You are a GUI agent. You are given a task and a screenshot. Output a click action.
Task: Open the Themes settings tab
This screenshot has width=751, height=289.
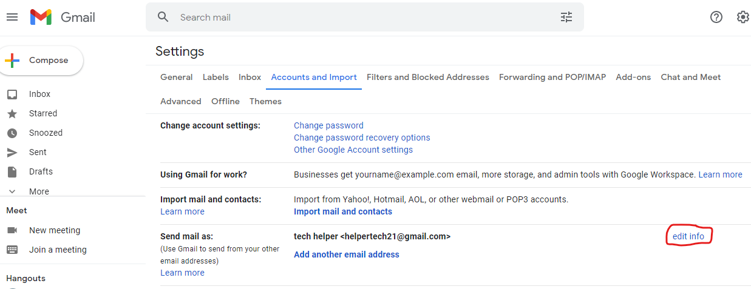[x=265, y=101]
